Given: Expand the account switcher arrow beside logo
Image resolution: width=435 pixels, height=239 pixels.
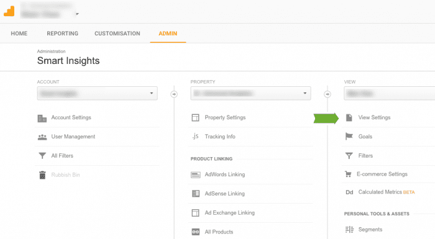Looking at the screenshot, I should click(78, 14).
